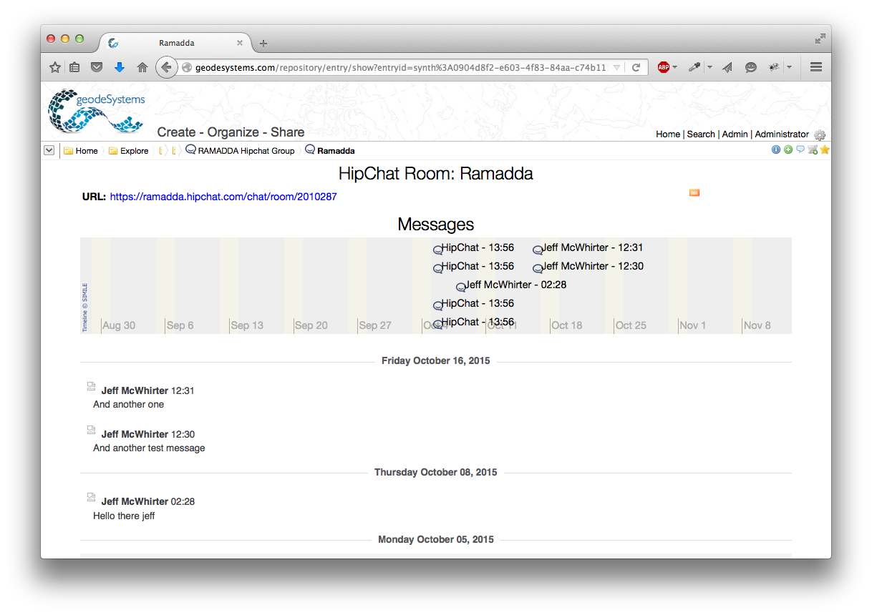Open the Firefox hamburger menu

pos(815,67)
